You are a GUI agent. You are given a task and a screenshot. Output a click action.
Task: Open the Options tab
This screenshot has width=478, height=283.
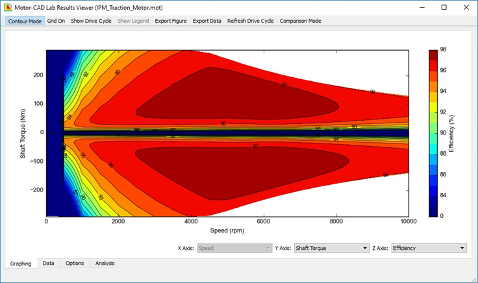tap(74, 263)
